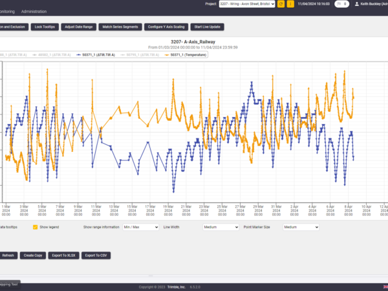Screen dimensions: 388x291
Task: Click the UK flag language icon
Action: click(x=385, y=287)
